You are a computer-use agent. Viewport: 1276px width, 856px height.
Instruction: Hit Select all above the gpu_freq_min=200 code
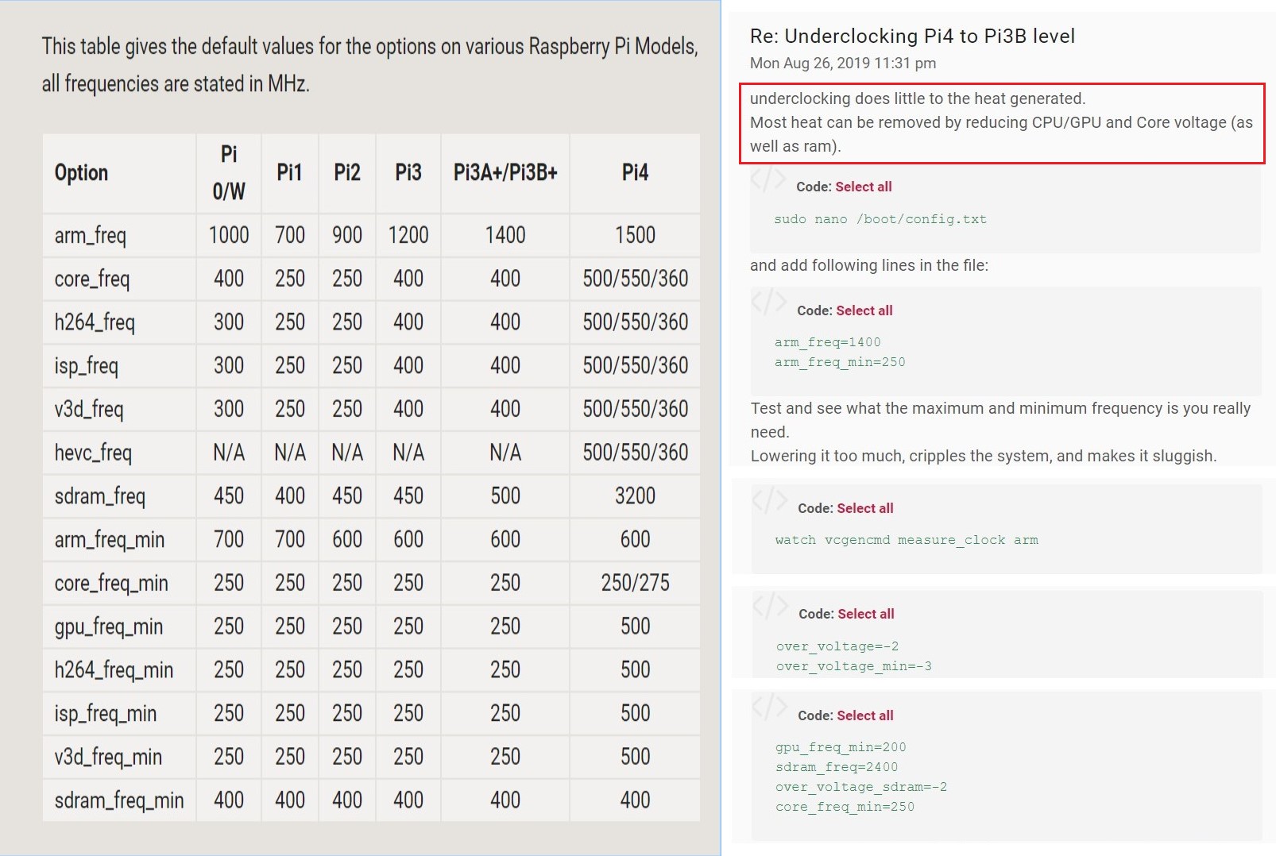click(x=864, y=715)
